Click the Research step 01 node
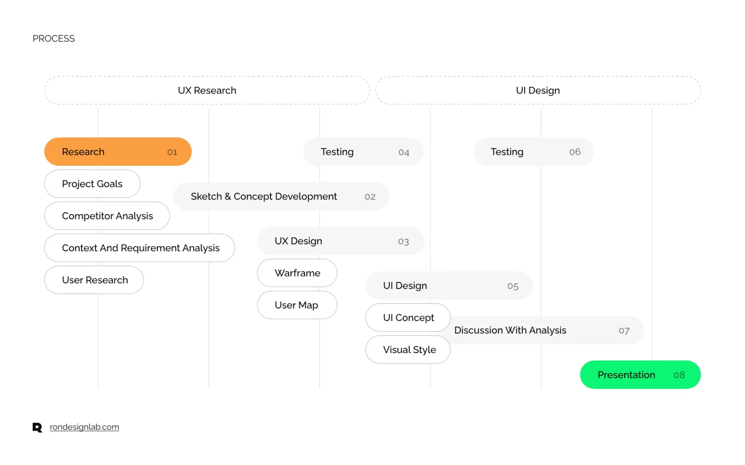 [x=118, y=151]
